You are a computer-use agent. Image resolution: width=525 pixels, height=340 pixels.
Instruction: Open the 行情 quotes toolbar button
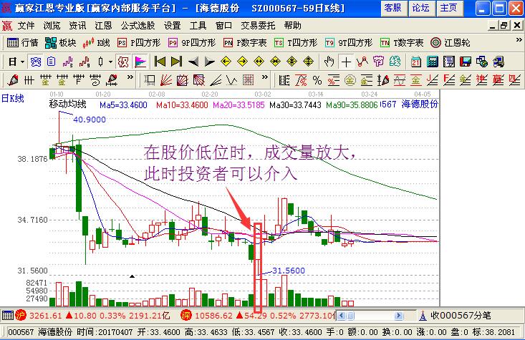point(22,42)
